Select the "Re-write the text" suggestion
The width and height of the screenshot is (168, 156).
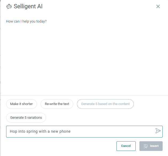tap(57, 104)
